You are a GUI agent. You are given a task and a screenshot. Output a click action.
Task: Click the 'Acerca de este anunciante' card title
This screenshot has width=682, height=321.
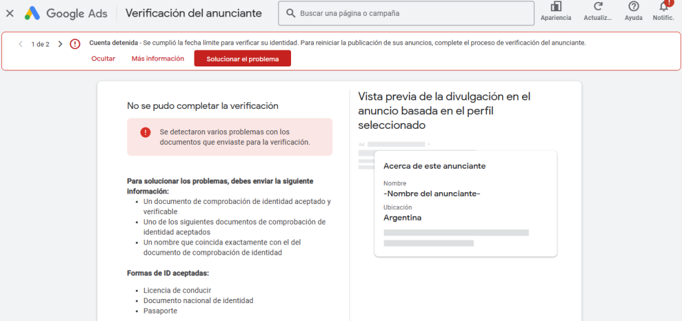(434, 166)
